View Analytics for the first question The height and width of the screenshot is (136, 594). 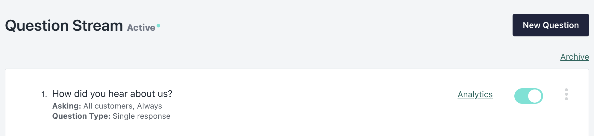475,94
